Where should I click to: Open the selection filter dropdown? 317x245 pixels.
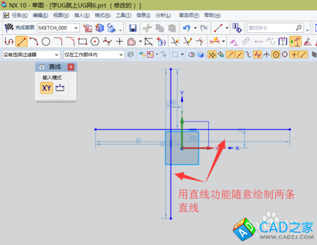[31, 55]
